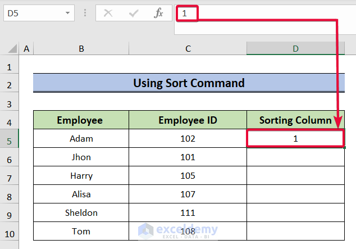Select the cell containing Sheldon

click(81, 212)
